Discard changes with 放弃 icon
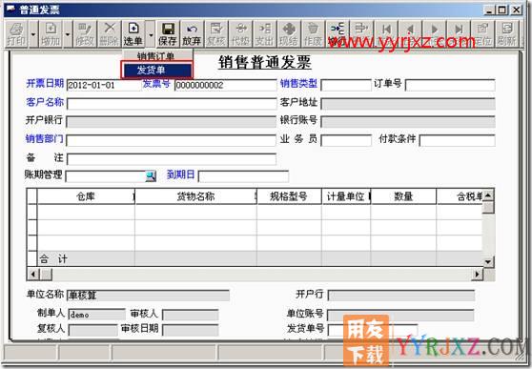The height and width of the screenshot is (369, 532). pos(192,33)
